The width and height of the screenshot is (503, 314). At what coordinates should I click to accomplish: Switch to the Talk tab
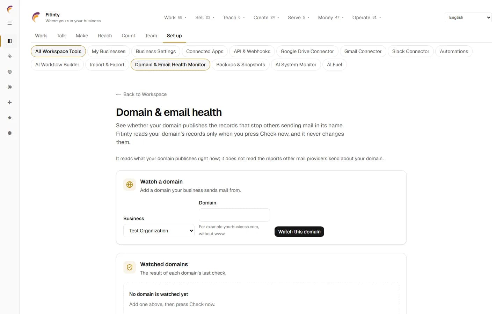click(x=61, y=36)
